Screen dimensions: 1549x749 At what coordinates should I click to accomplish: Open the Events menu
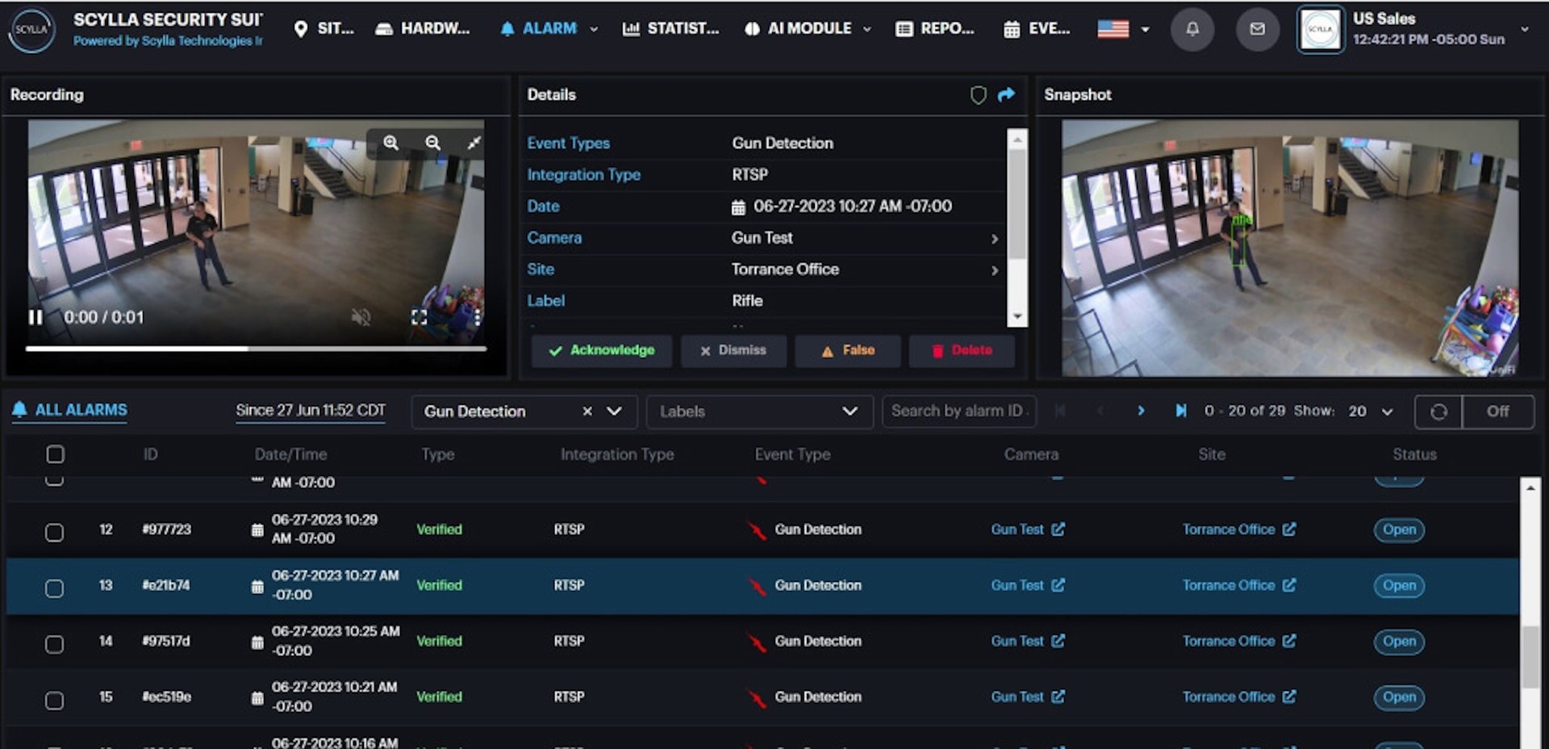pos(1037,29)
